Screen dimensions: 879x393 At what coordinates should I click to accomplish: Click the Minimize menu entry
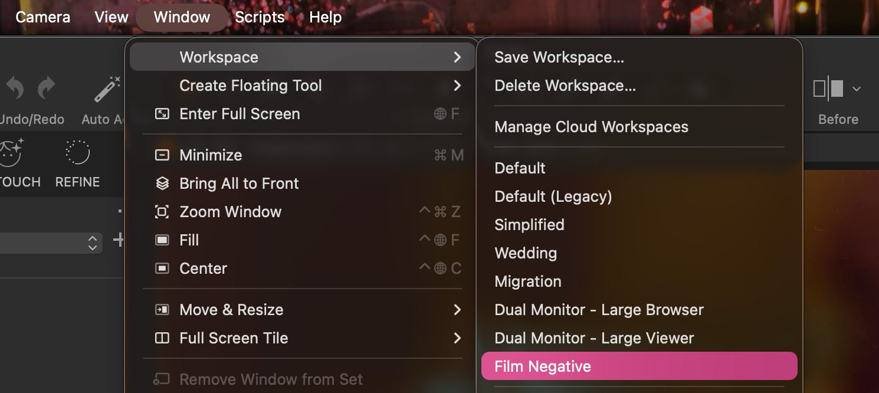[211, 155]
